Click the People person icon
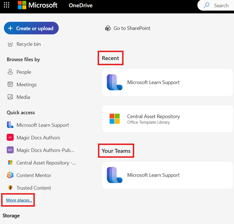The width and height of the screenshot is (234, 224). point(10,72)
